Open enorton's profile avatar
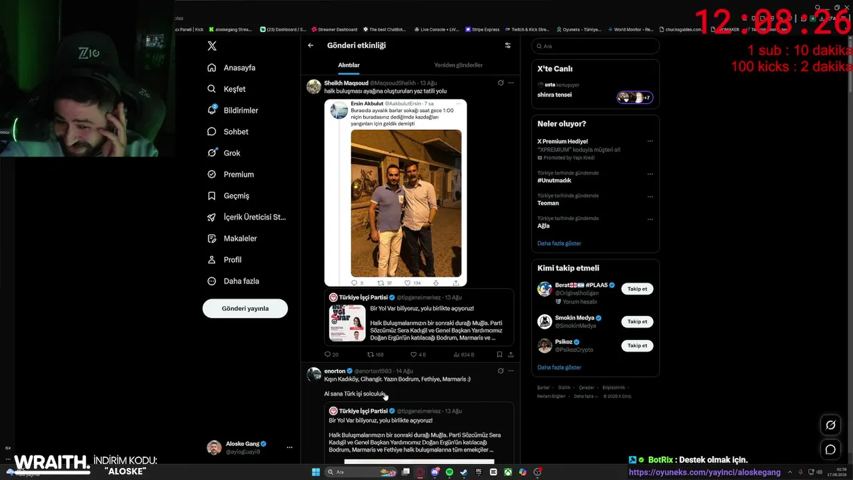 point(313,375)
